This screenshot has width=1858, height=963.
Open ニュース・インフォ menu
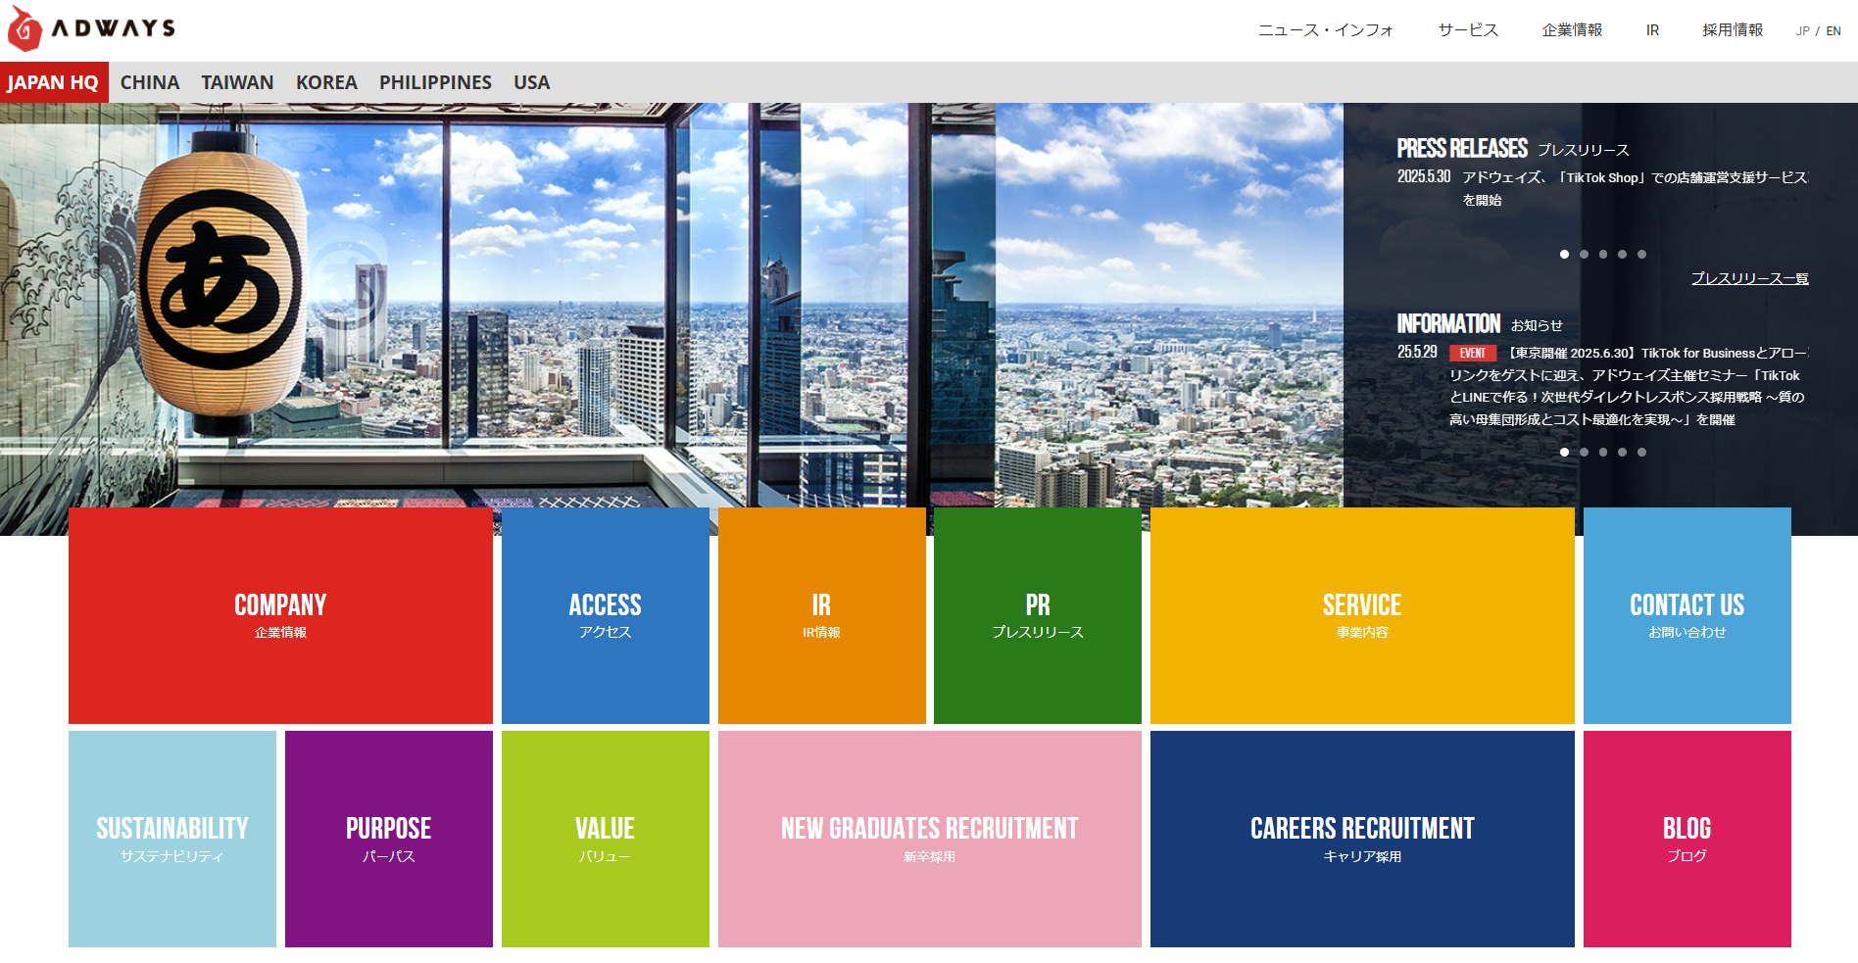pos(1326,30)
